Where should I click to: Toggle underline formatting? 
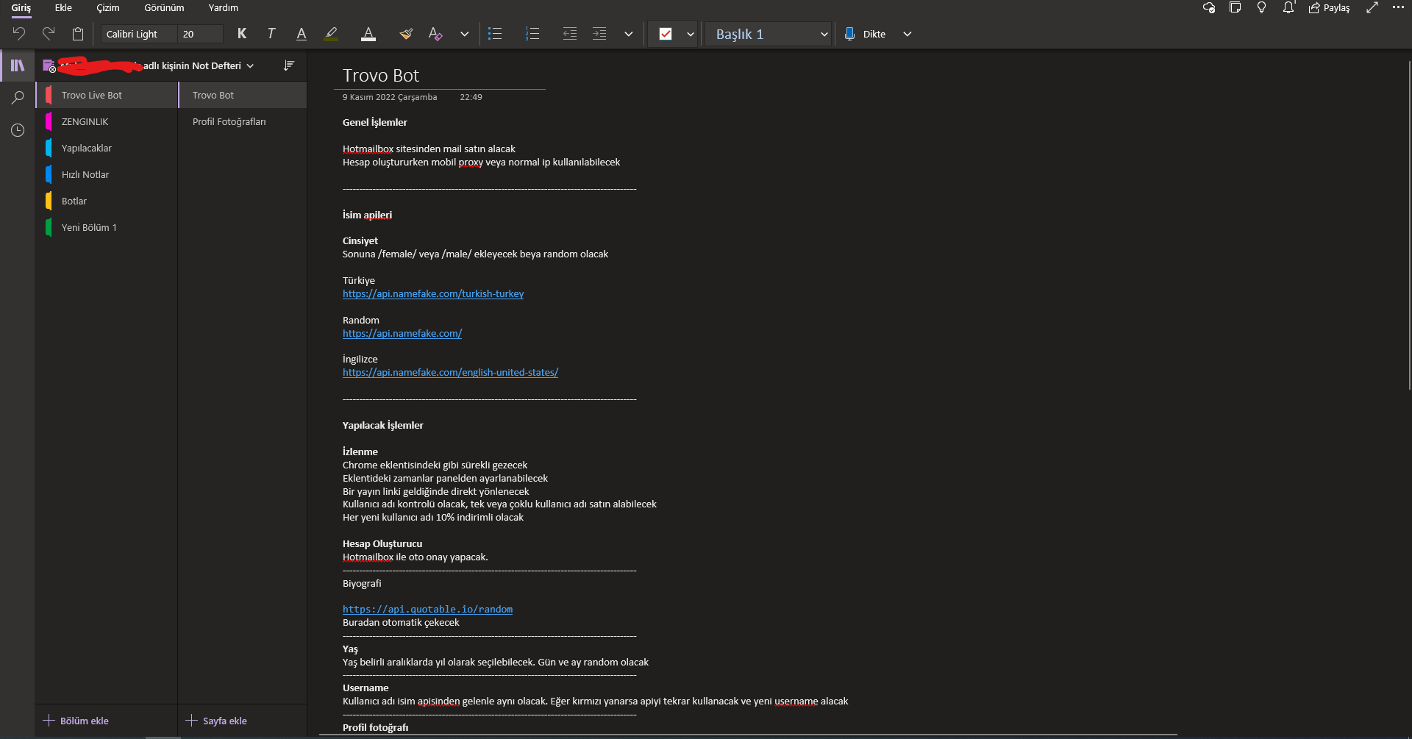click(302, 34)
